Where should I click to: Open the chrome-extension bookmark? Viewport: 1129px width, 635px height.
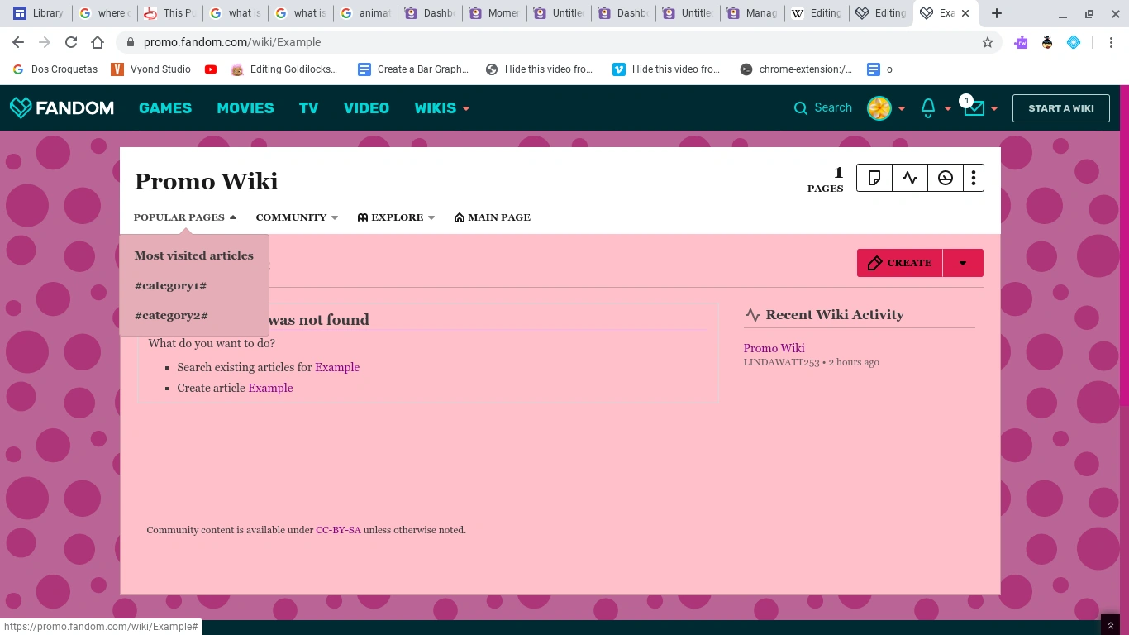tap(795, 69)
